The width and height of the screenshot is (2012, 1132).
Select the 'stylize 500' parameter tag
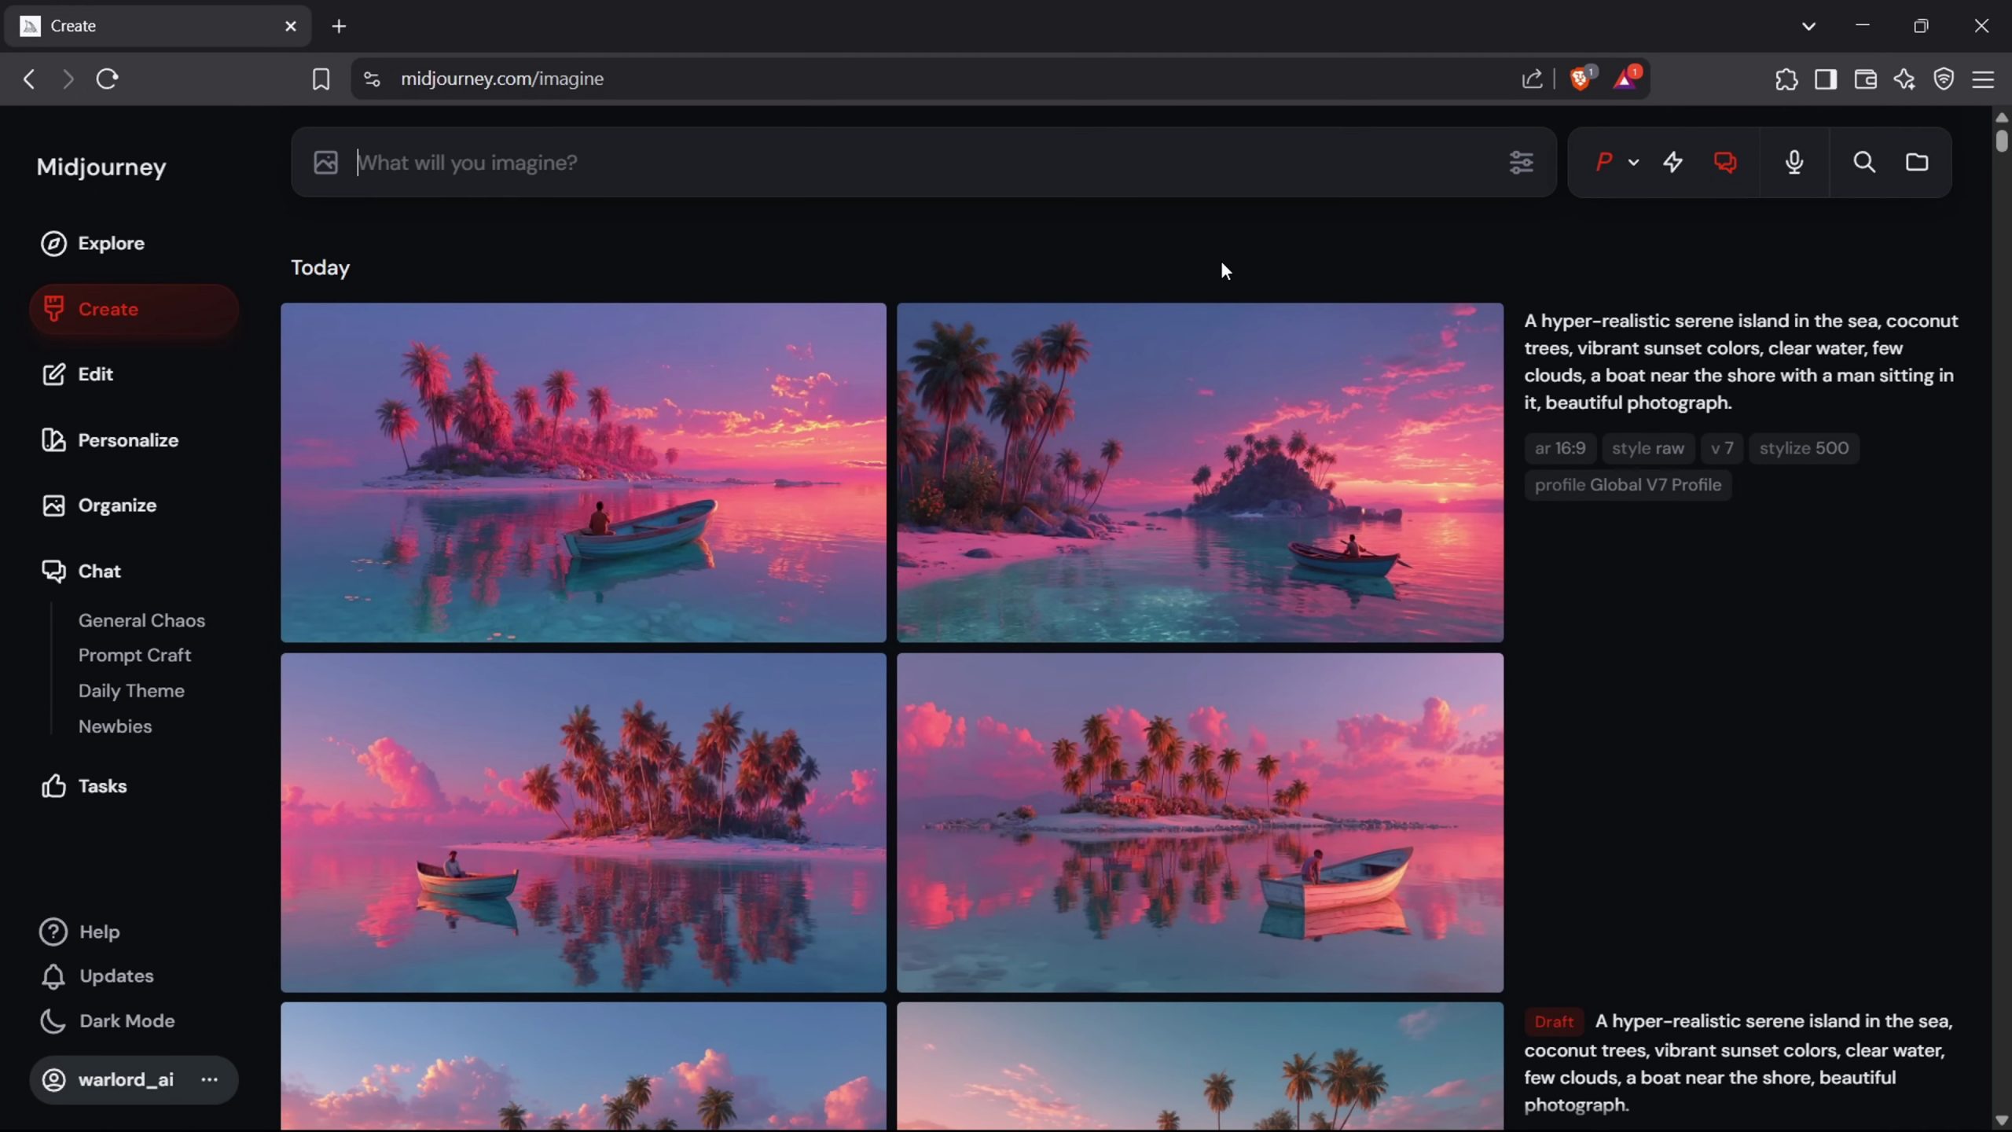tap(1804, 448)
